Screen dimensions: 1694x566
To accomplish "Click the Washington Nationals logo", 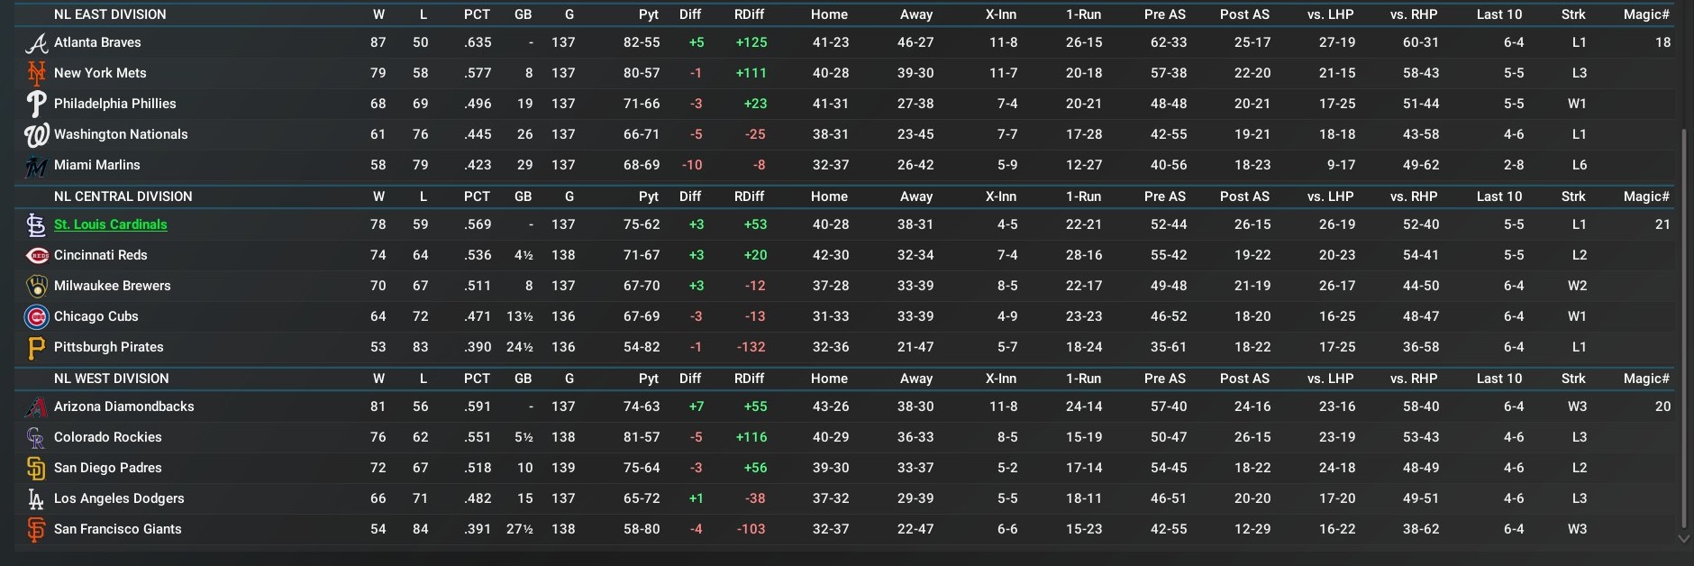I will point(36,135).
